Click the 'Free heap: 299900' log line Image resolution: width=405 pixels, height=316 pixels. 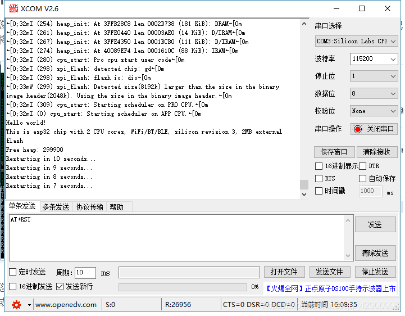click(35, 150)
